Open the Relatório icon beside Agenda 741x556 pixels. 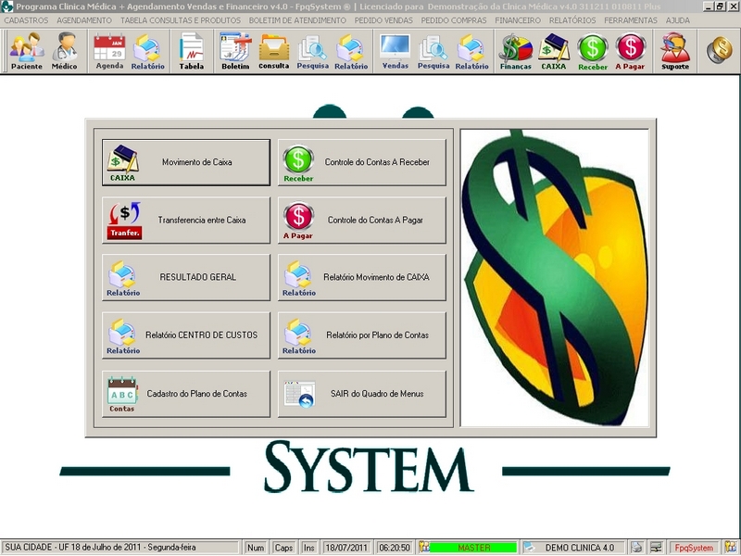point(148,51)
